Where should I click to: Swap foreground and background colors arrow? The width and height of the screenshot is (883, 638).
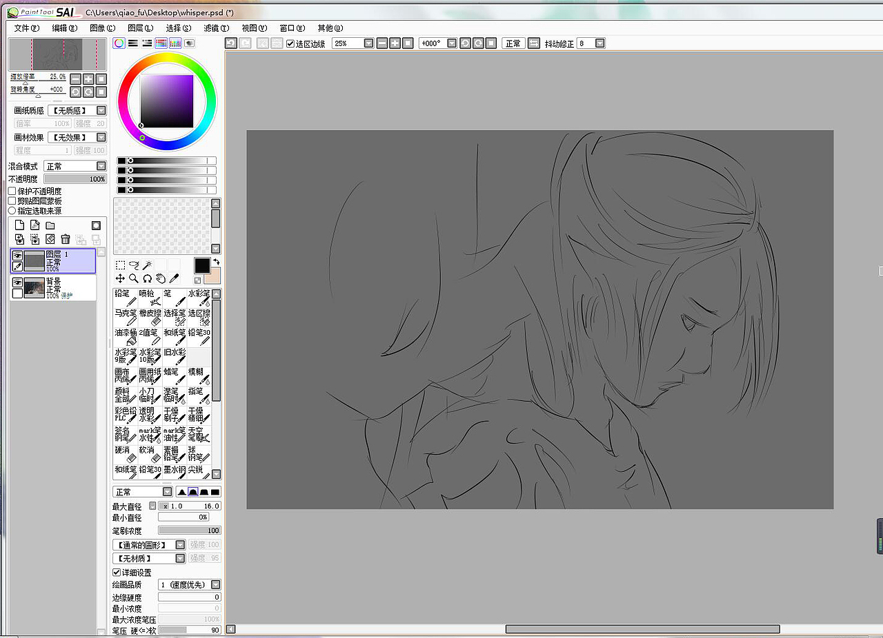pyautogui.click(x=216, y=262)
